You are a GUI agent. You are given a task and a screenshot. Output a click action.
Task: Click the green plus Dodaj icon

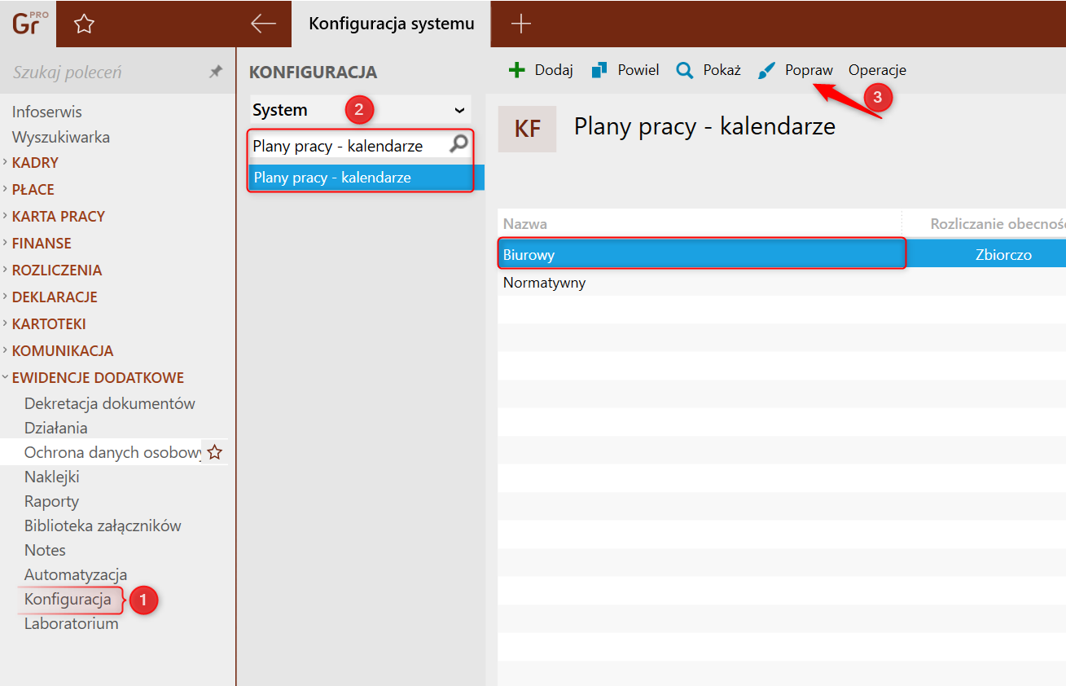[x=516, y=70]
